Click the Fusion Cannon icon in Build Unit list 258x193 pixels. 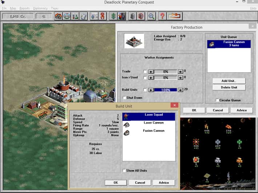tap(126, 133)
